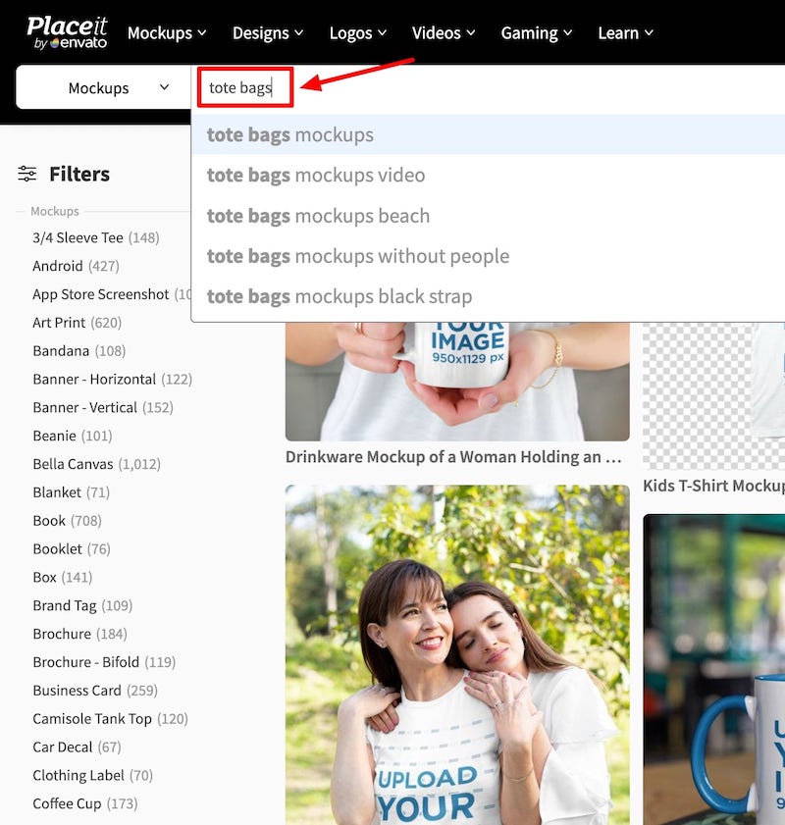Open the mother and daughter t-shirt mockup thumbnail
The image size is (785, 825).
[x=457, y=654]
